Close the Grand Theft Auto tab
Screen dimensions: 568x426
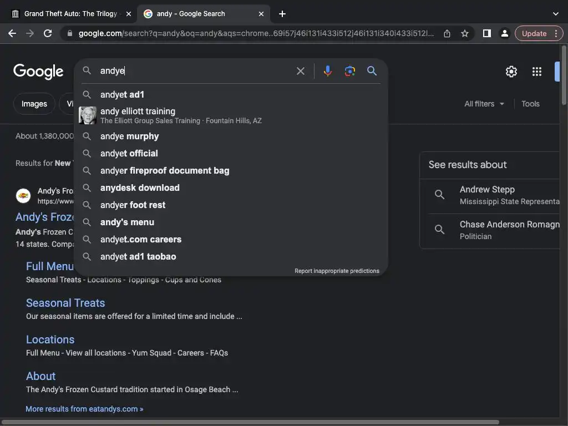click(129, 14)
